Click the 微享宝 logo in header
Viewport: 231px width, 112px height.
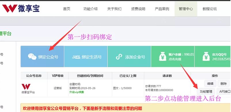[21, 8]
